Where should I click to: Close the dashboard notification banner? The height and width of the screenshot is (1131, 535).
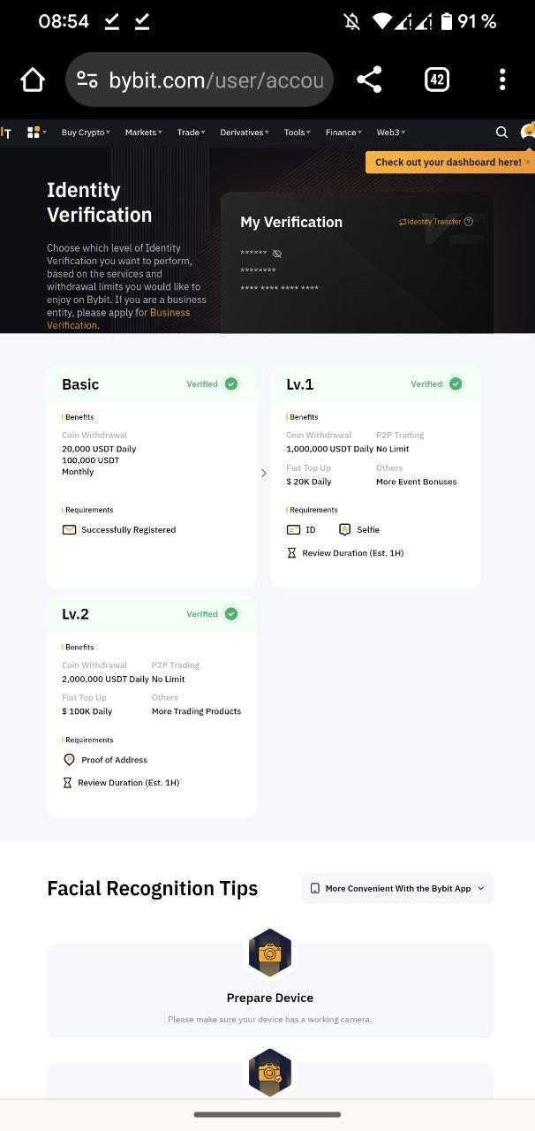click(528, 162)
